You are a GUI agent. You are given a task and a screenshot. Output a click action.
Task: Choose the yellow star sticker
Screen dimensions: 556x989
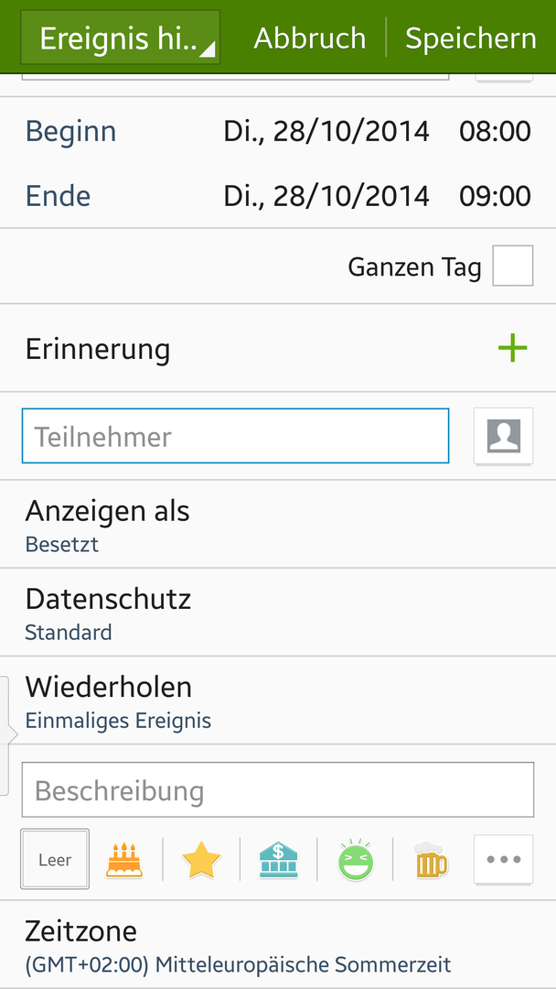(201, 860)
